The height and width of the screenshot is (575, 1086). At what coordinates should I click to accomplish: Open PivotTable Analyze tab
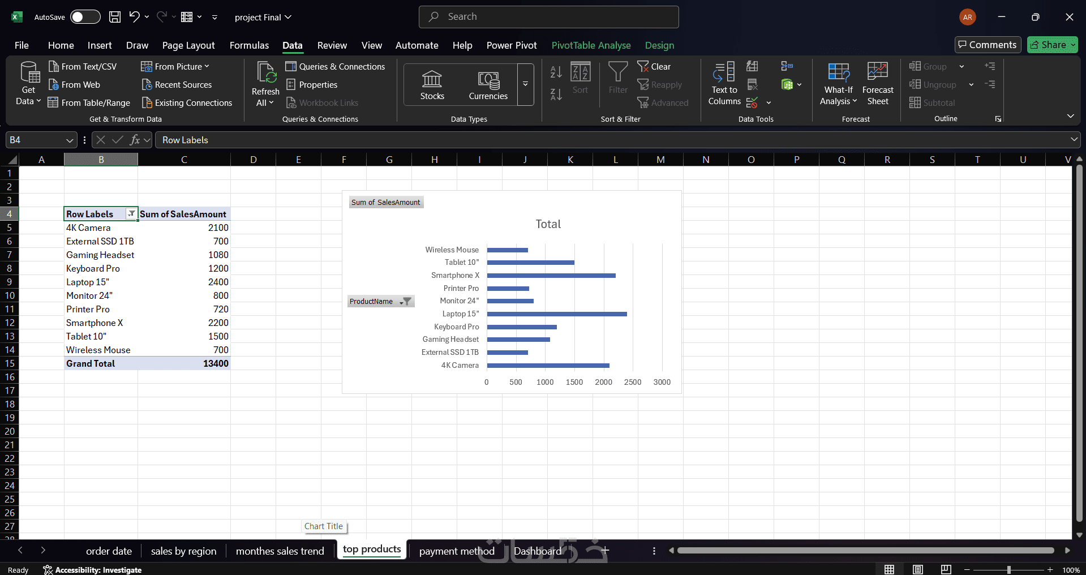coord(591,45)
